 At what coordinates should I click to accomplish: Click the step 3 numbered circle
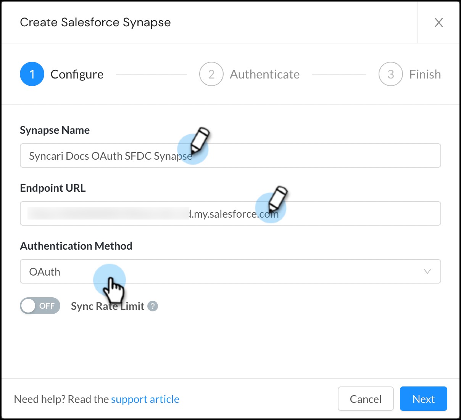pyautogui.click(x=390, y=74)
